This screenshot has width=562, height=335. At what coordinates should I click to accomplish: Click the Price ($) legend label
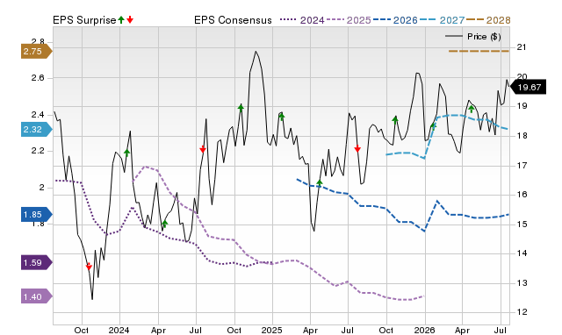[x=484, y=37]
